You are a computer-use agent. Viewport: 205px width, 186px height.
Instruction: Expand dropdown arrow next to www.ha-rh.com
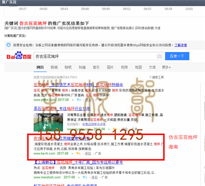coord(72,154)
